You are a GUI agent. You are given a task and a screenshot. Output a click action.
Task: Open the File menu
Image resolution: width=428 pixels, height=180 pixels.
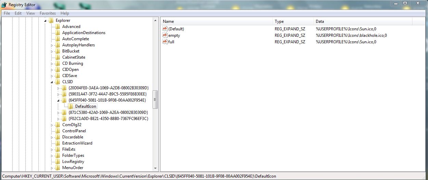tap(7, 13)
